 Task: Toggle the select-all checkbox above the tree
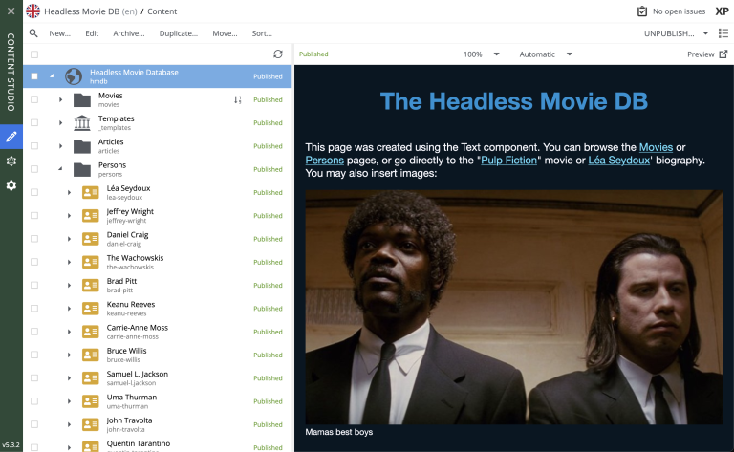point(34,54)
